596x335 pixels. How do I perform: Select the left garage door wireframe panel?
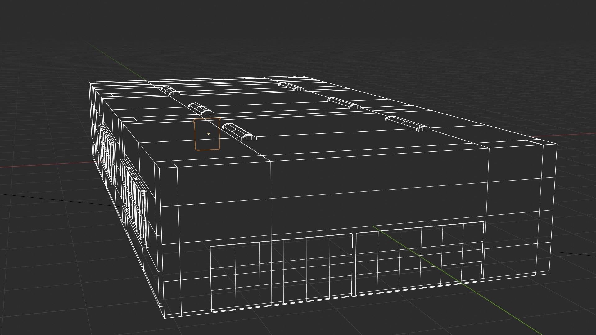pyautogui.click(x=282, y=272)
